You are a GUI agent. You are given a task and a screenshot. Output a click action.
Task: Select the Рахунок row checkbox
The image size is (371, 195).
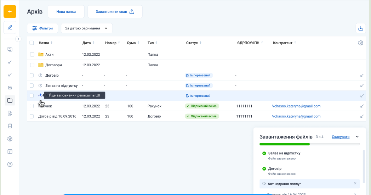click(x=32, y=106)
